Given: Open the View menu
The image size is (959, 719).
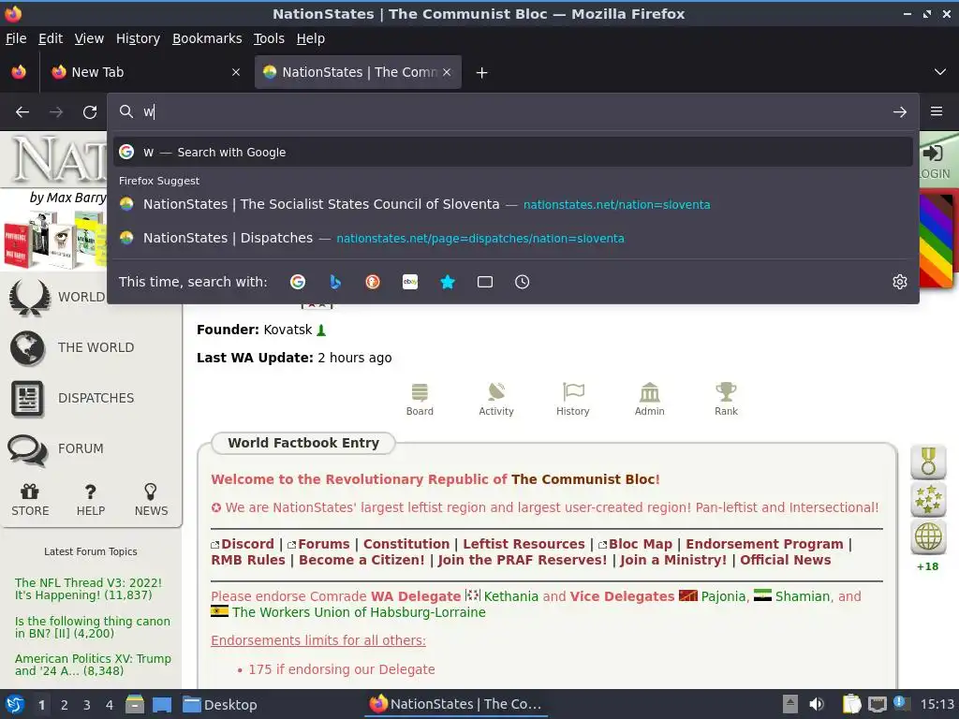Looking at the screenshot, I should tap(89, 38).
